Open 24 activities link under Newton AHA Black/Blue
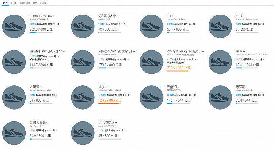This screenshot has height=150, width=274. (102, 60)
